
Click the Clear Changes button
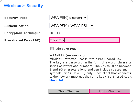(69, 91)
